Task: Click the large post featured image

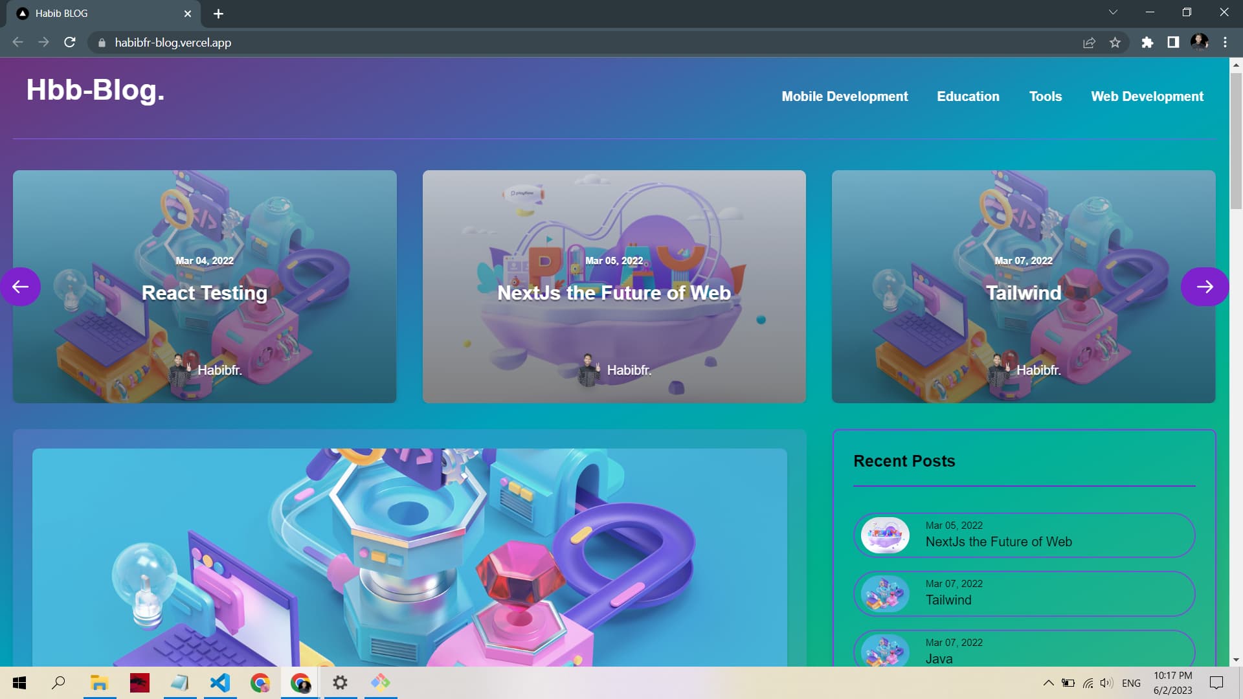Action: tap(410, 557)
